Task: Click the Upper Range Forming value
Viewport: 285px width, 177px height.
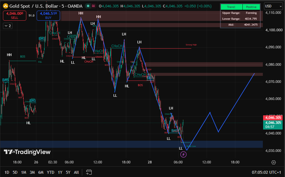Action: pos(251,13)
